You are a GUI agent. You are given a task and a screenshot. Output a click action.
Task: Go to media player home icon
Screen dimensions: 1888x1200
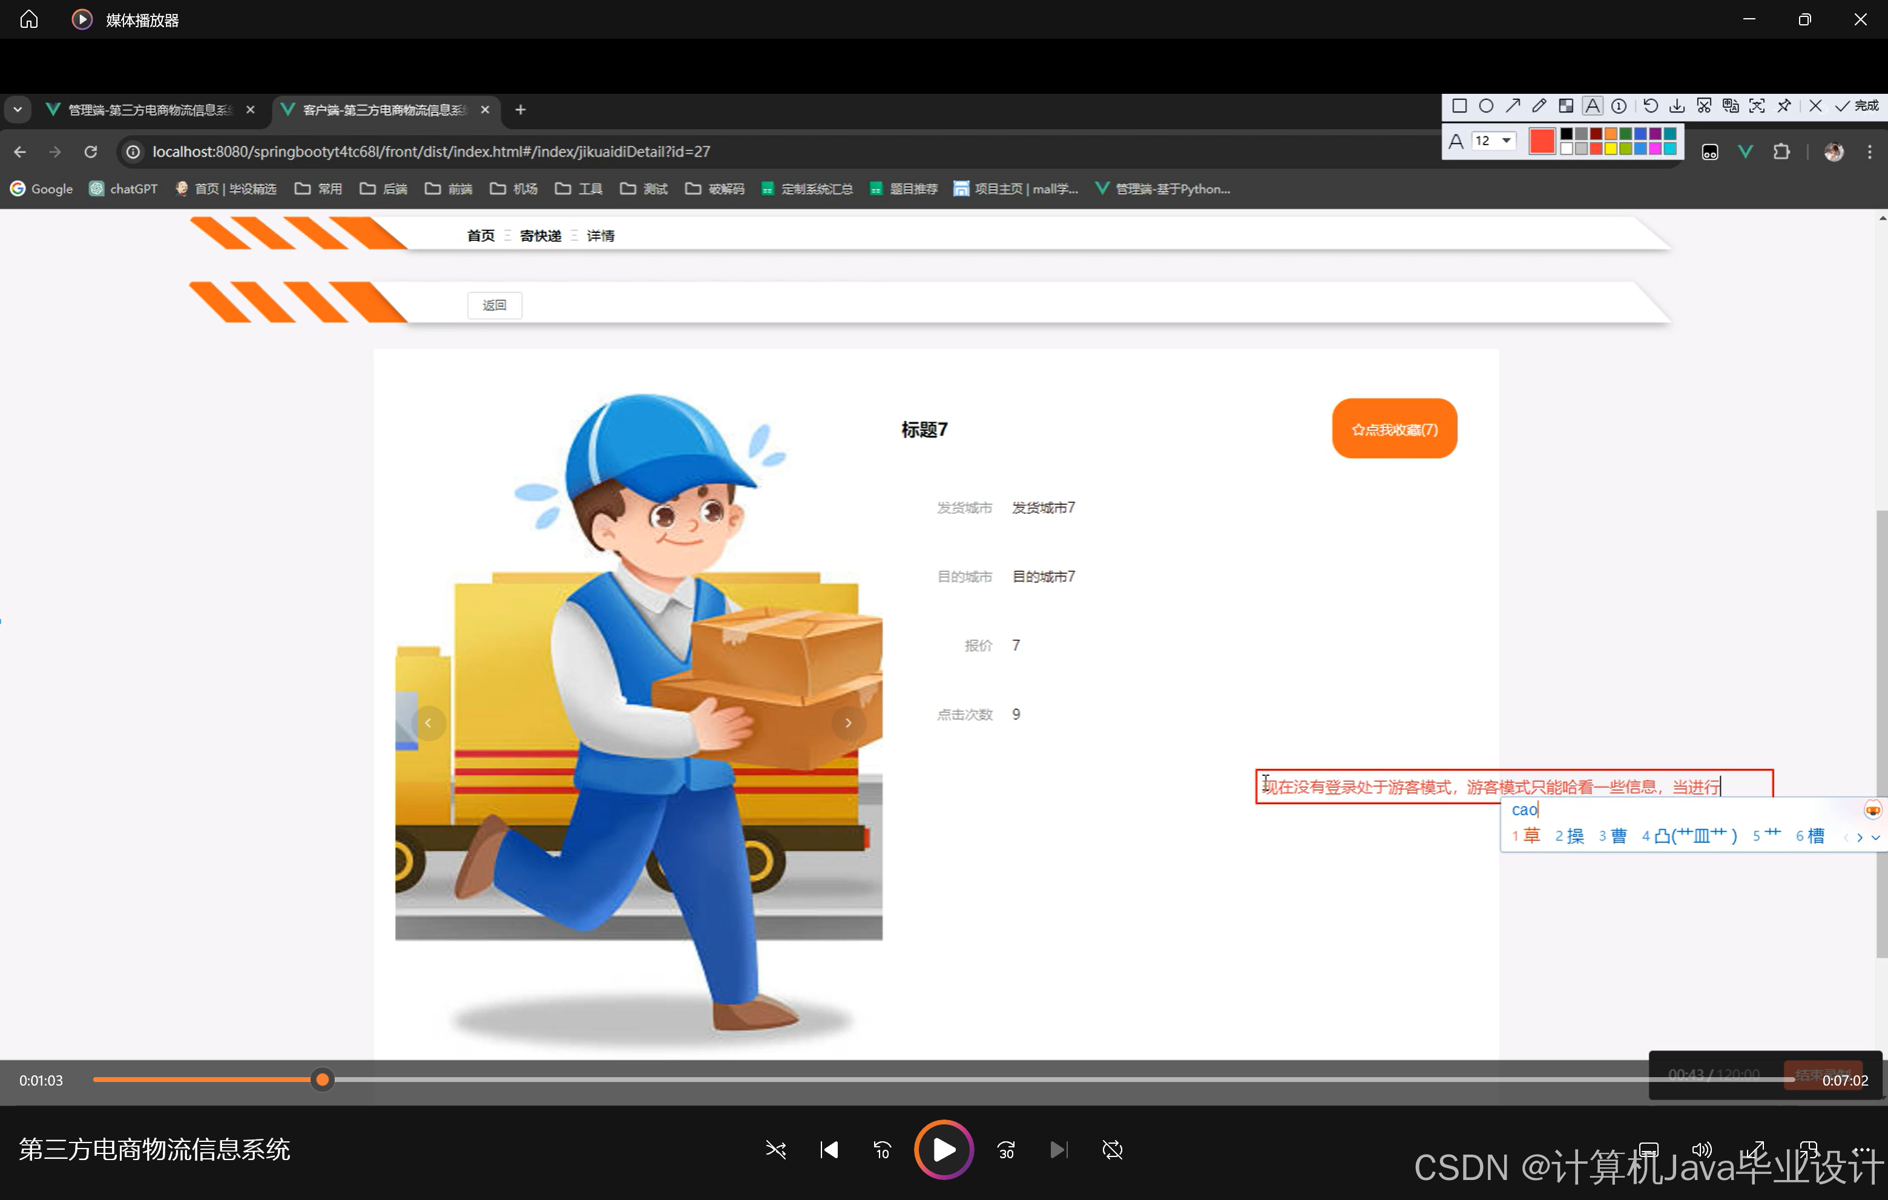(29, 19)
